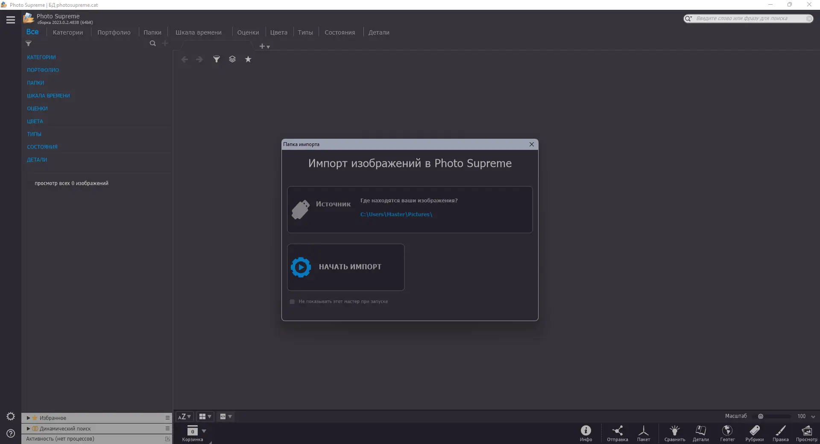The image size is (820, 444).
Task: Open the hamburger main menu
Action: pyautogui.click(x=11, y=20)
